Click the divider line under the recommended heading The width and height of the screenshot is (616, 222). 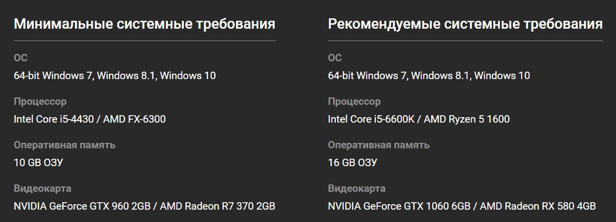coord(465,40)
